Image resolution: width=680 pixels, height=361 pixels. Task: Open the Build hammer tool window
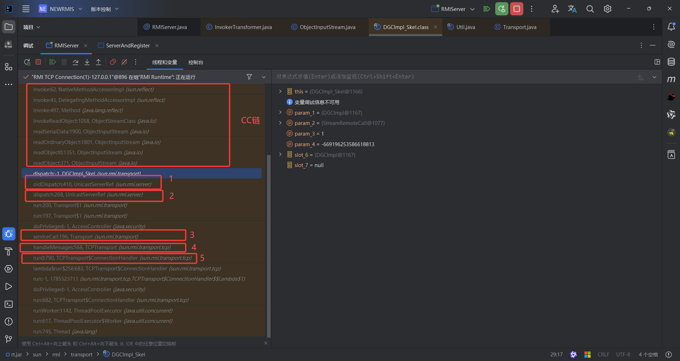[9, 252]
